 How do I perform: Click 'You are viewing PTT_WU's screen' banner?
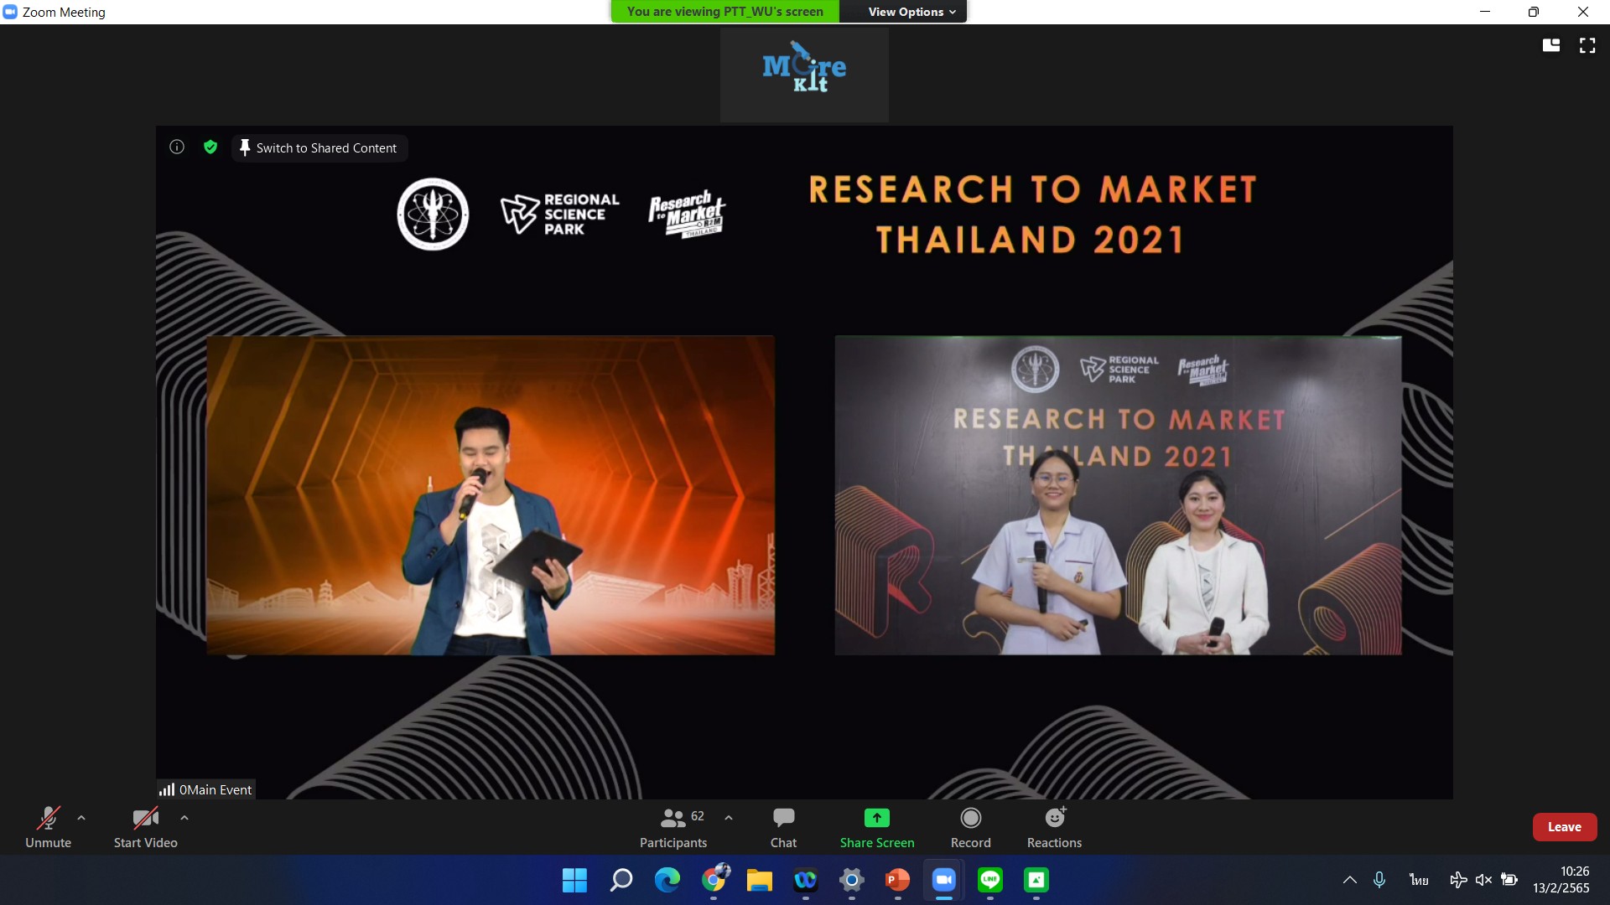pyautogui.click(x=724, y=12)
